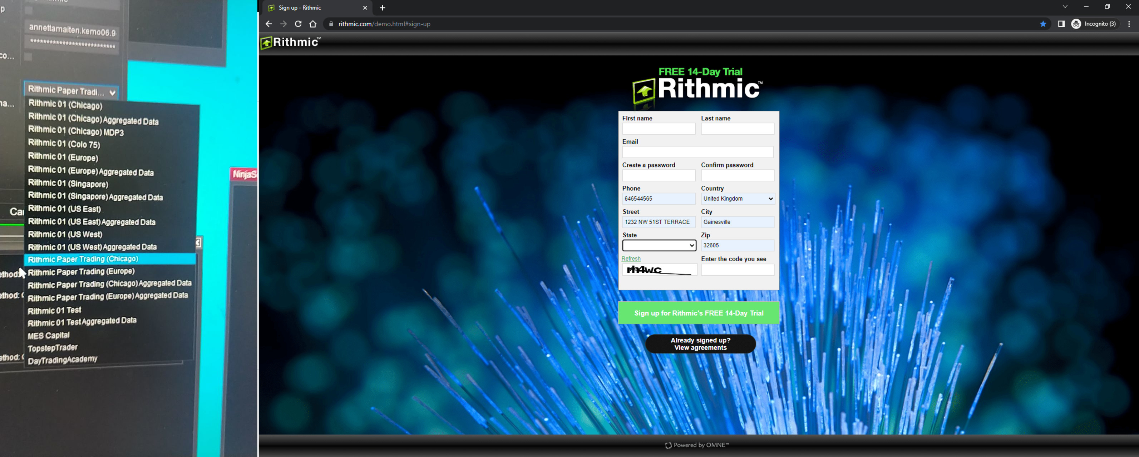Expand the State dropdown
The image size is (1139, 457).
659,246
